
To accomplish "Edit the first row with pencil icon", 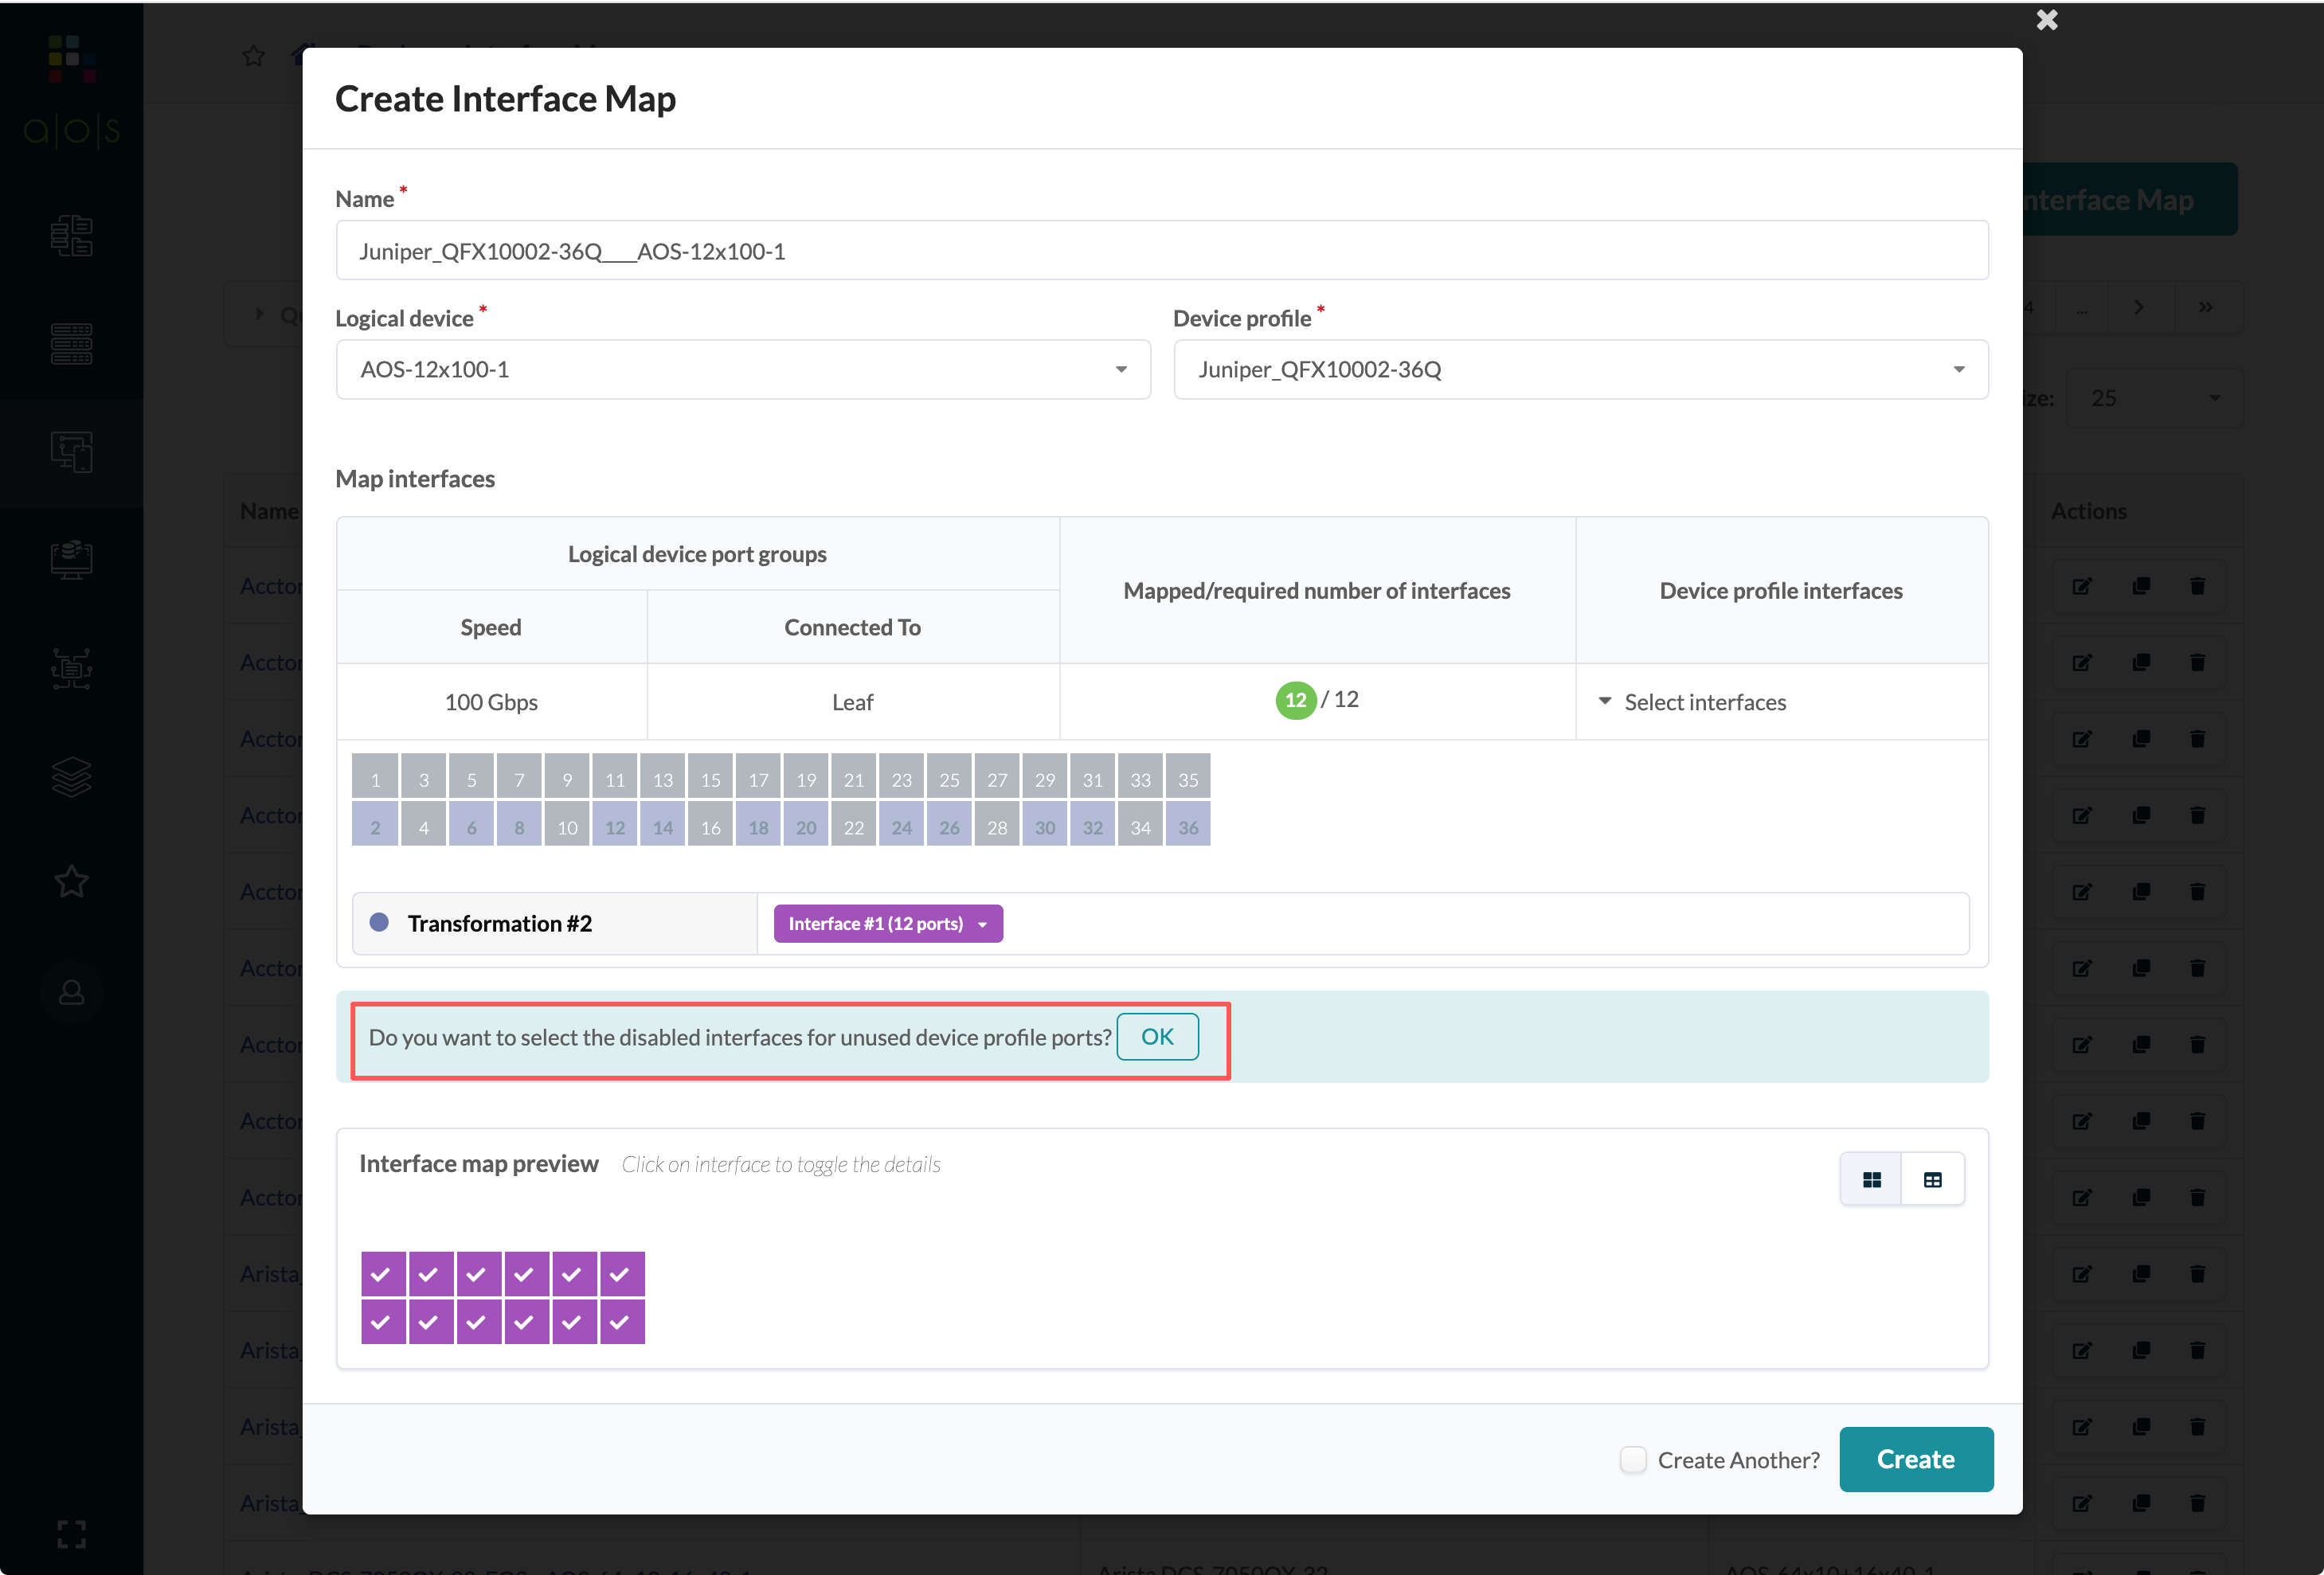I will click(2082, 586).
